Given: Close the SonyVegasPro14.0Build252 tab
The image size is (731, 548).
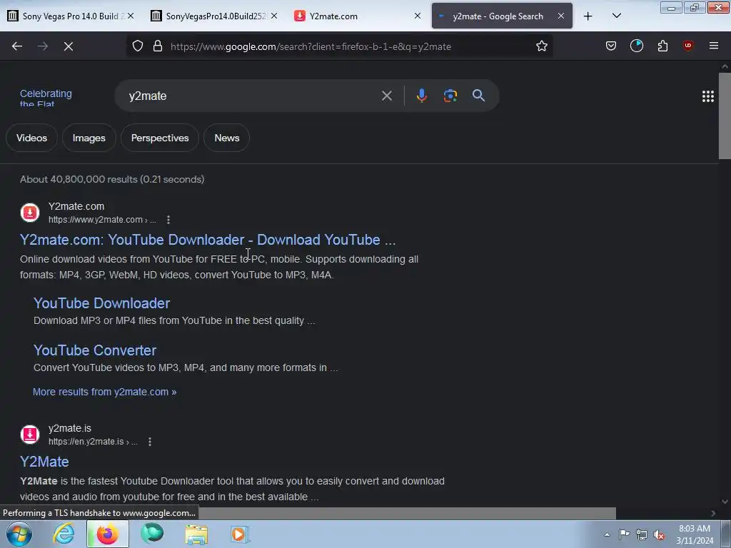Looking at the screenshot, I should 273,16.
